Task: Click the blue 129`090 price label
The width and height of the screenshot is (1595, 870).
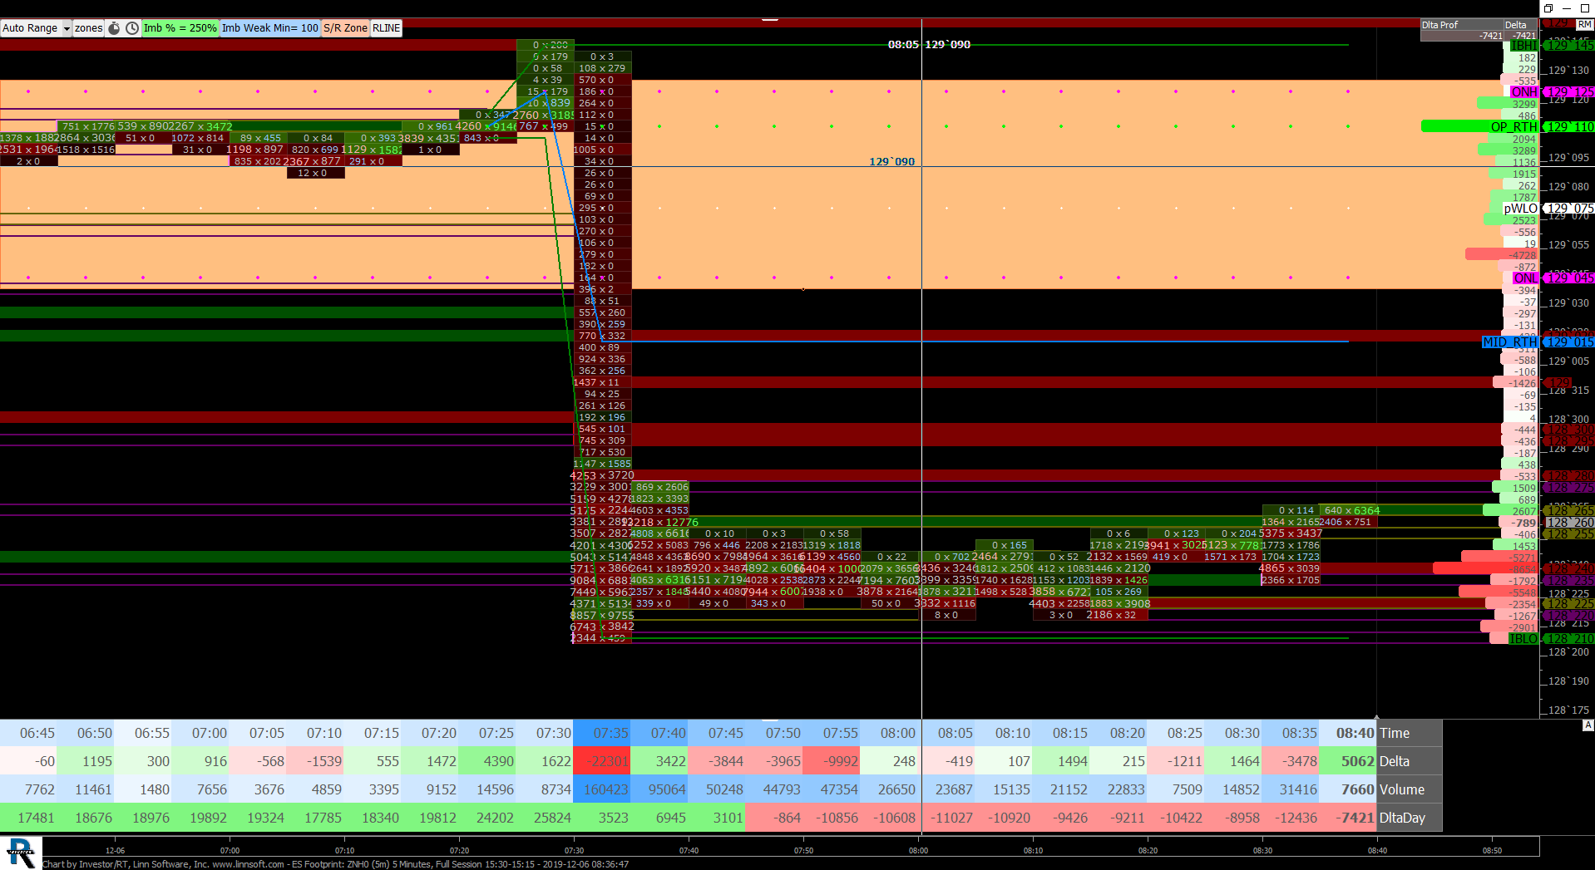Action: click(x=891, y=161)
